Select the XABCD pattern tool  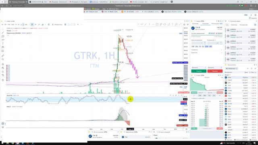click(3, 47)
